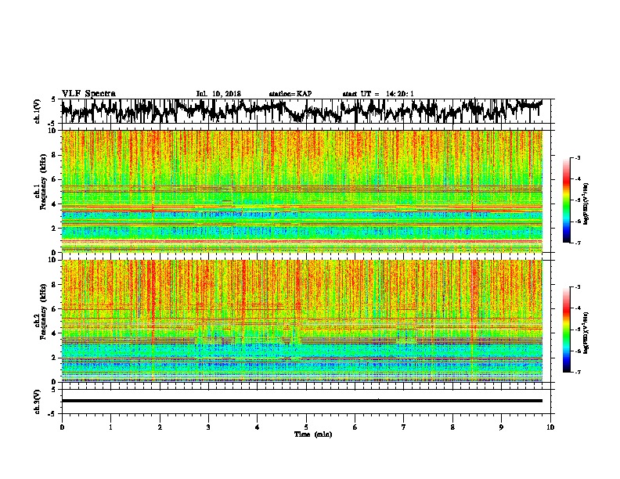Click the flat ch.3 voltage trace
Viewport: 620px width, 479px height.
point(301,401)
